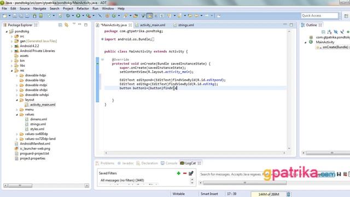Viewport: 350px width, 197px height.
Task: Click the Search flashlight toolbar icon
Action: click(126, 16)
